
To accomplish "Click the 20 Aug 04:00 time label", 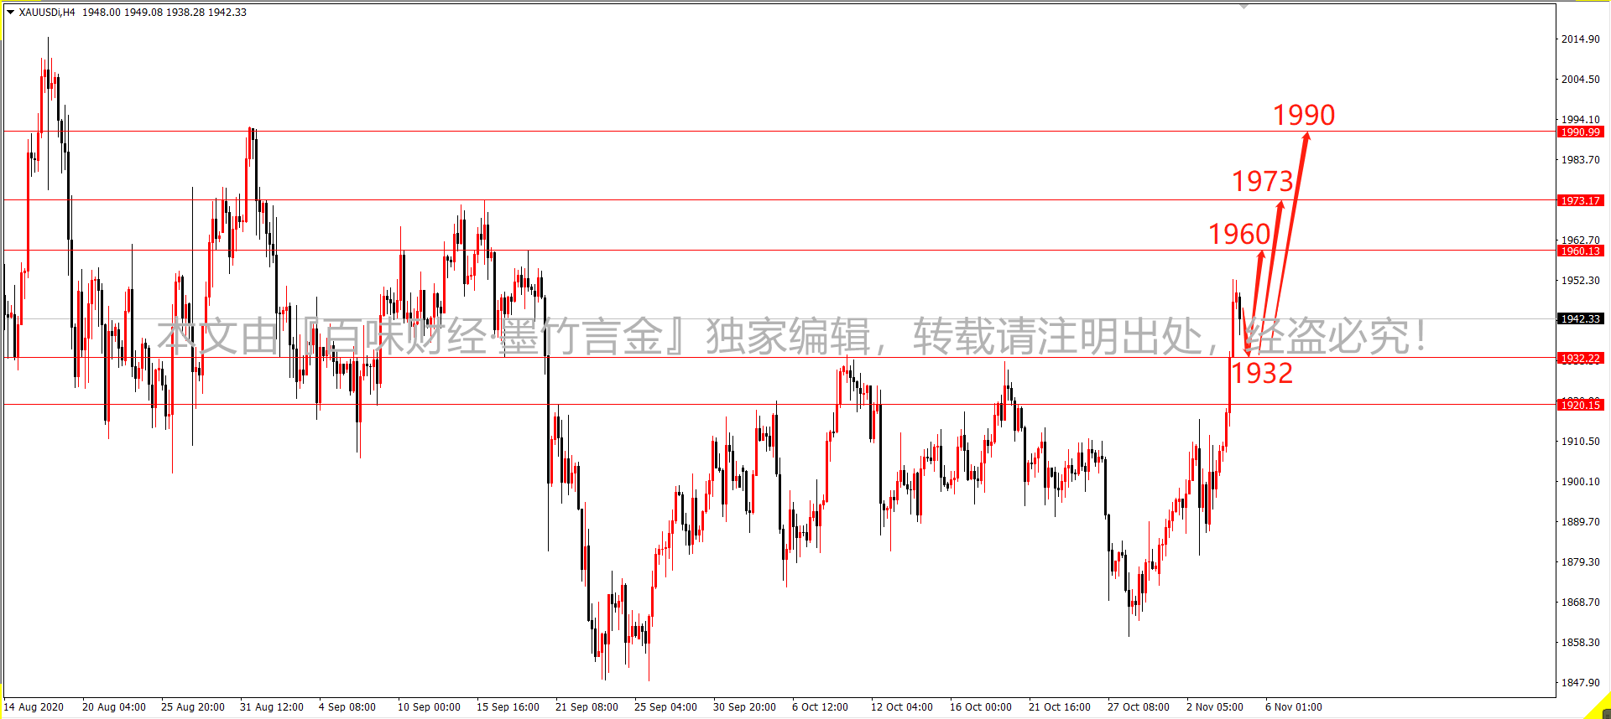I will coord(114,707).
